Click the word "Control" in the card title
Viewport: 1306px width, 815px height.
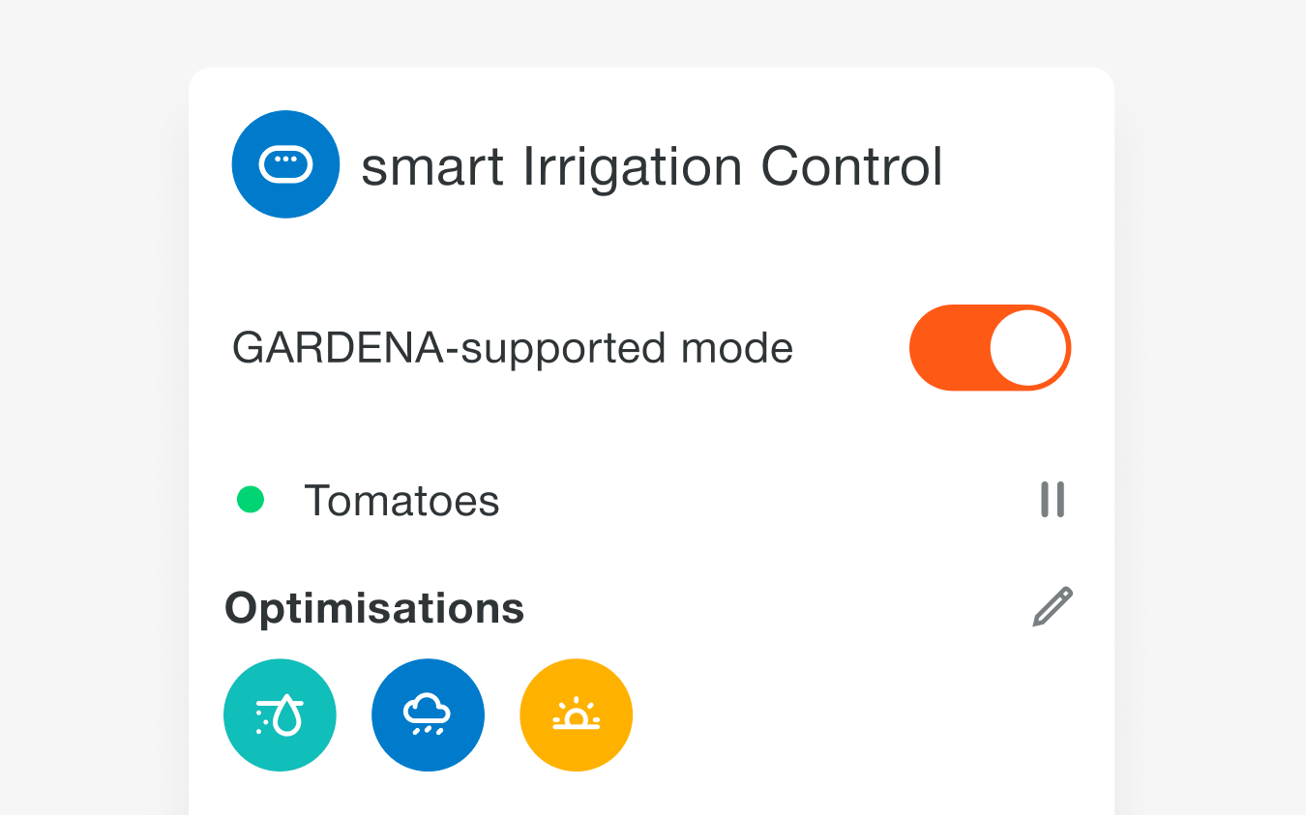[x=851, y=166]
